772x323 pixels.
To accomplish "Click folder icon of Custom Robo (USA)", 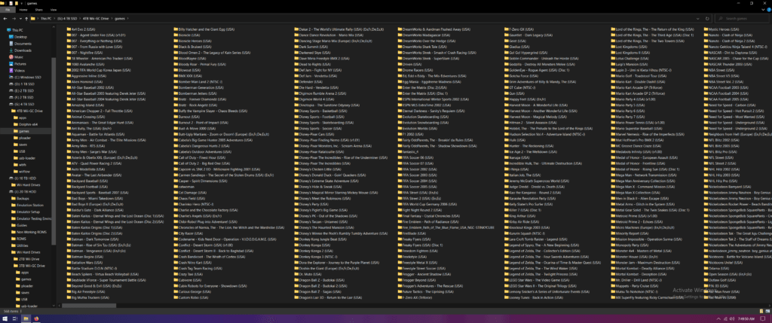I will (x=176, y=297).
